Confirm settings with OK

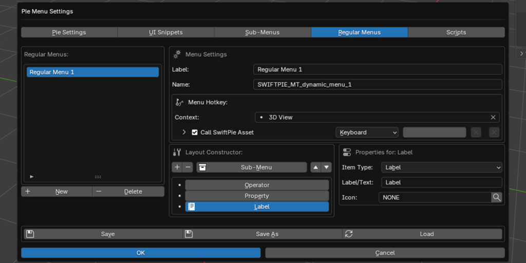point(141,253)
